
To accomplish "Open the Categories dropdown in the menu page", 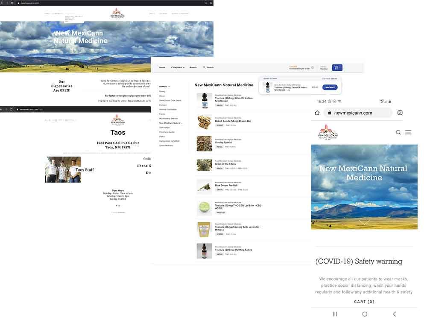I will coord(178,67).
